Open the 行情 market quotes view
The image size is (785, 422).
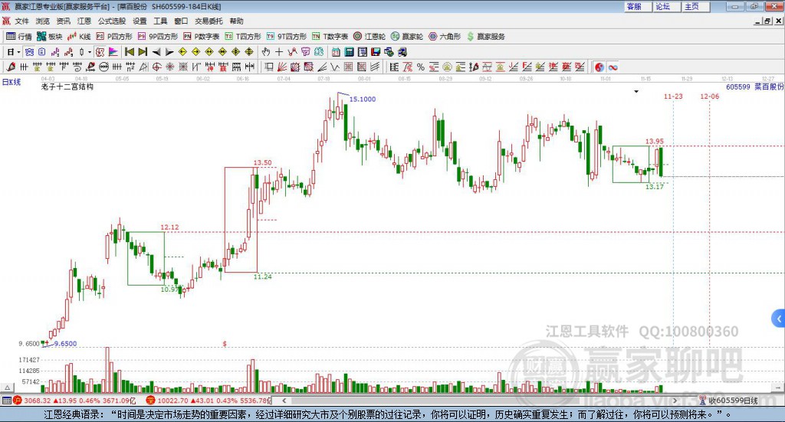pyautogui.click(x=19, y=37)
